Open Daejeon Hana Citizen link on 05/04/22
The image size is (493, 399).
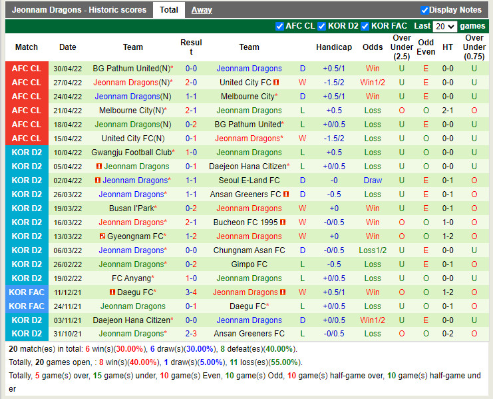(247, 166)
